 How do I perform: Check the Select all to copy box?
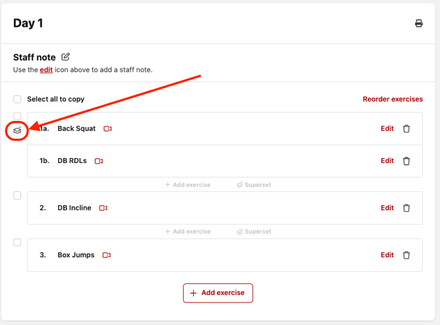tap(17, 99)
